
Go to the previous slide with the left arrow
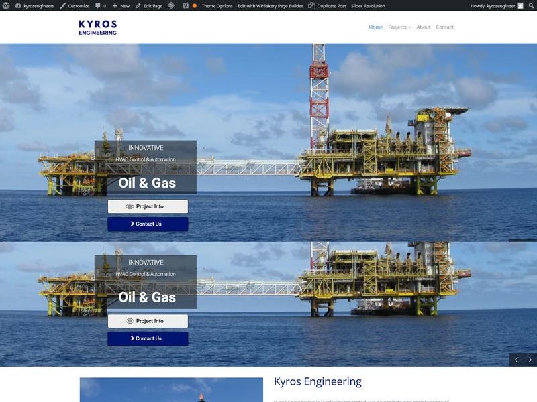[516, 360]
